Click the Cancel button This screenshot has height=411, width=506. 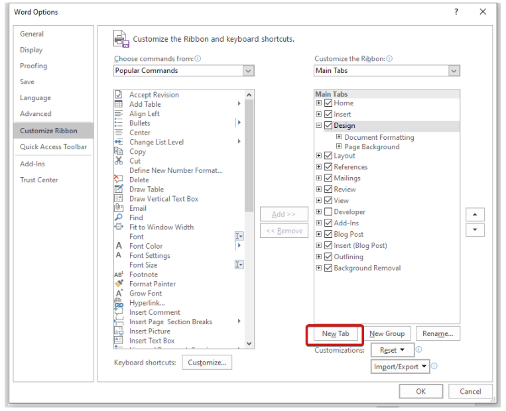click(x=470, y=391)
